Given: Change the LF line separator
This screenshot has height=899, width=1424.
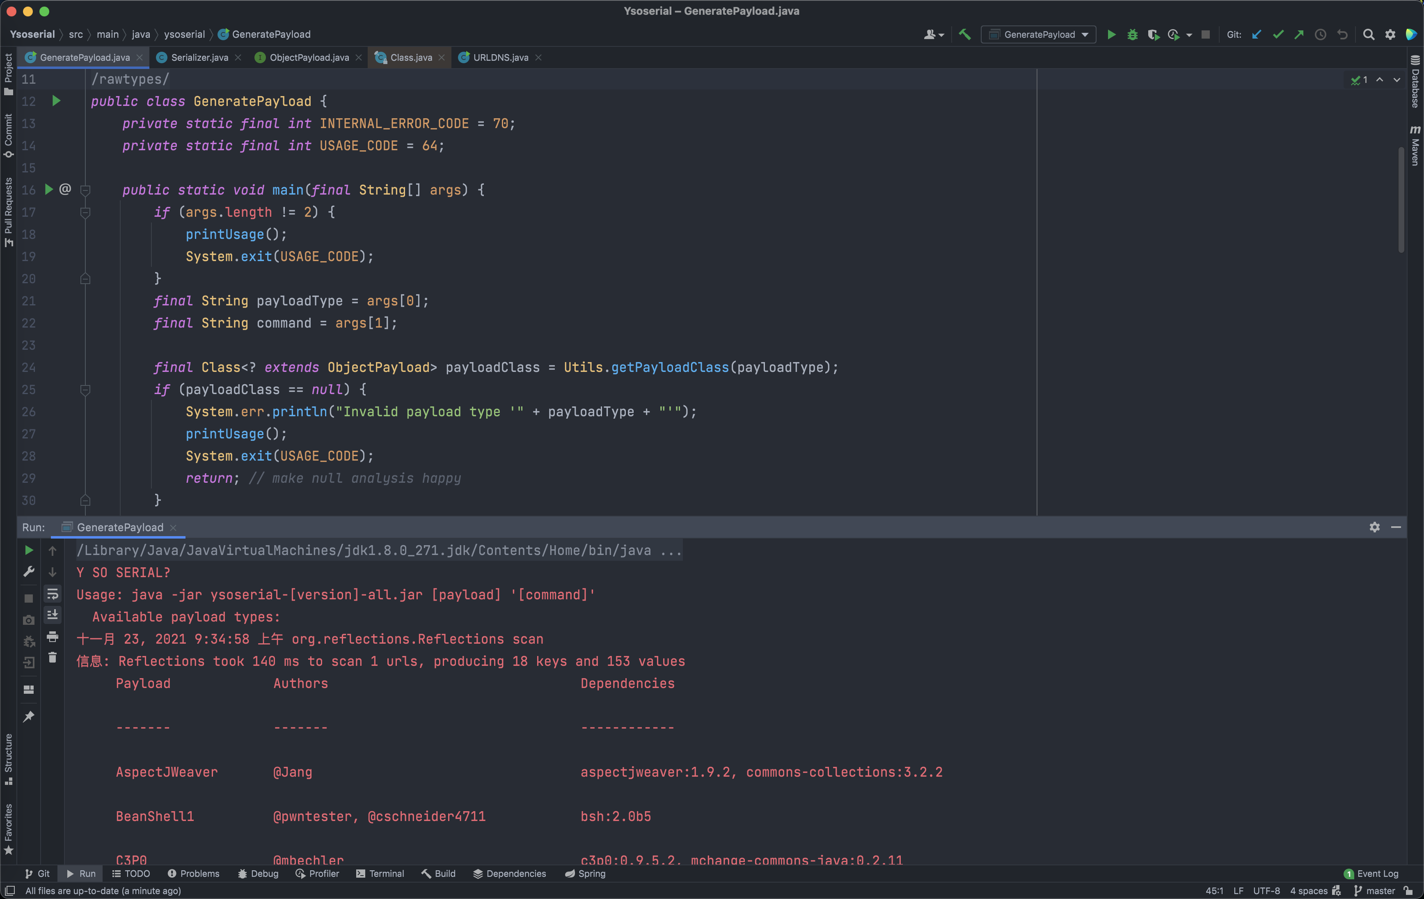Looking at the screenshot, I should pos(1239,890).
